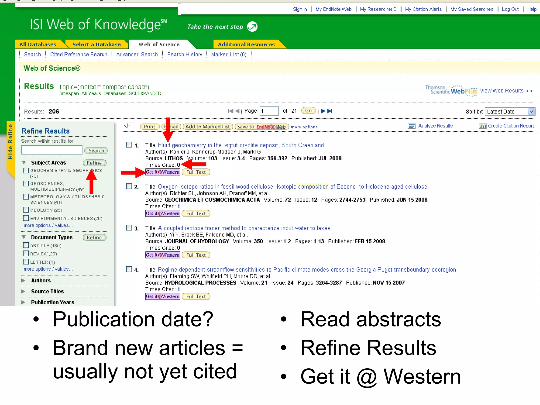Open Marked List (0)

click(229, 54)
